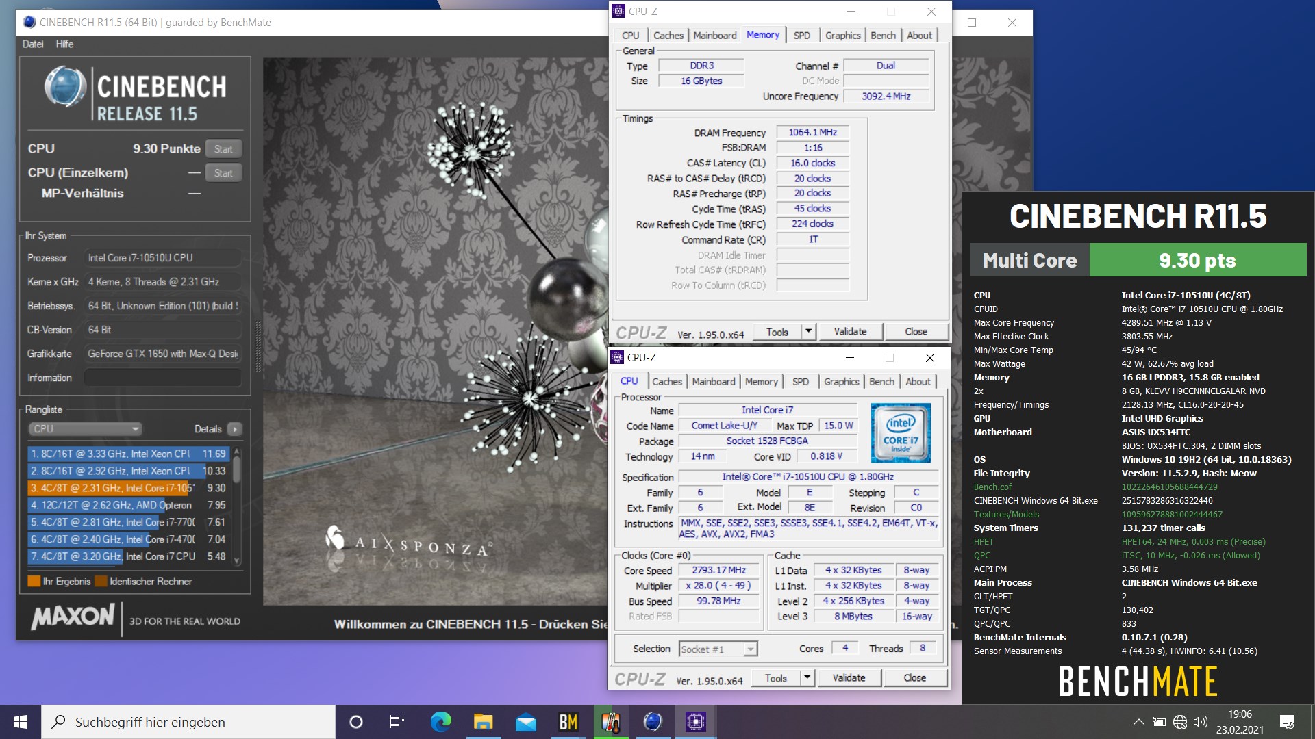Switch to Caches tab in lower CPU-Z
This screenshot has height=739, width=1315.
point(666,382)
